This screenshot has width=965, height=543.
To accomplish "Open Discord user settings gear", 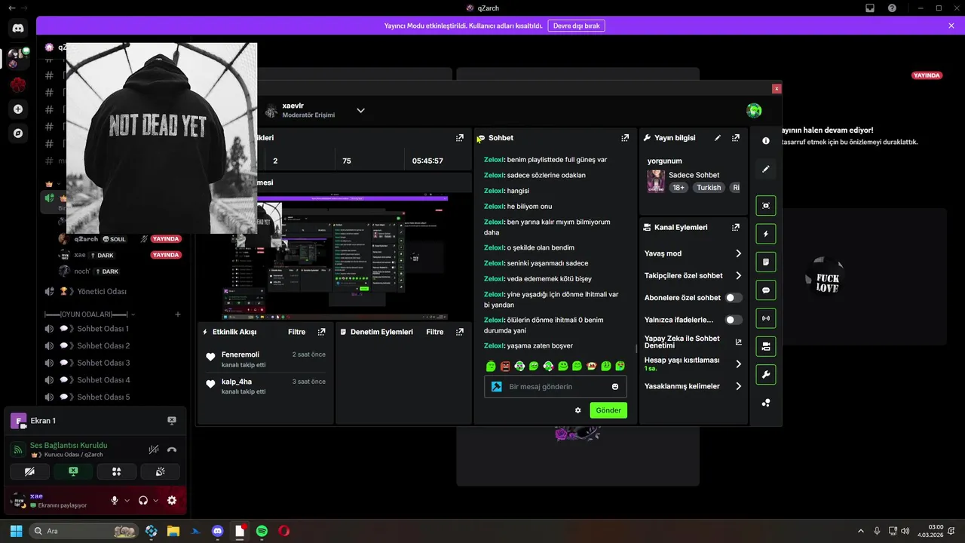I will [x=172, y=500].
